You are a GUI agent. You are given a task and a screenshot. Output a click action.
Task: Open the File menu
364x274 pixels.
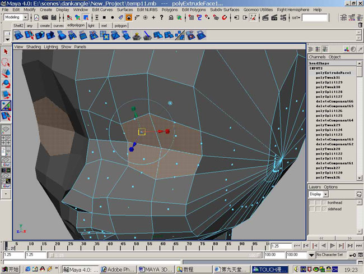(5, 10)
